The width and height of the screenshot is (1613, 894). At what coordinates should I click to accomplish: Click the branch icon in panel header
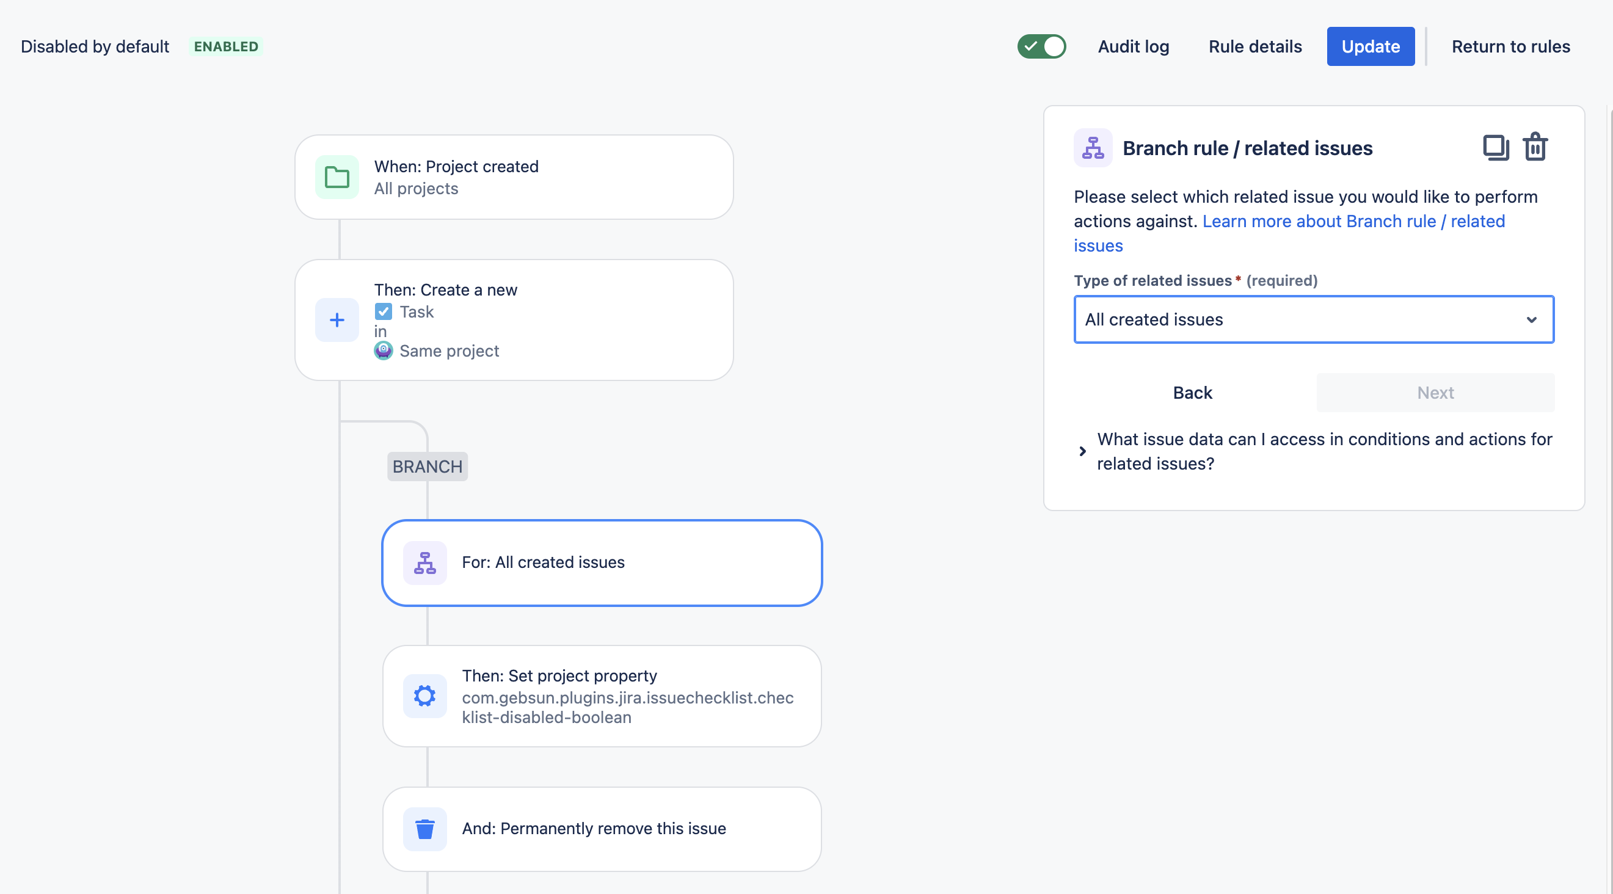click(1093, 148)
